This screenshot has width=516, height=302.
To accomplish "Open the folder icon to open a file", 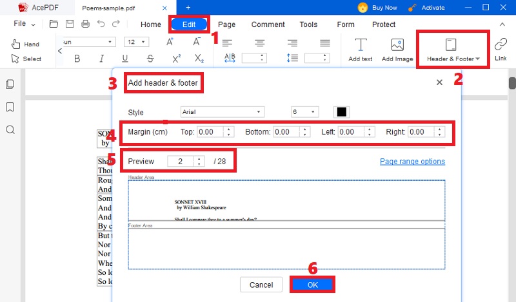I will 54,24.
